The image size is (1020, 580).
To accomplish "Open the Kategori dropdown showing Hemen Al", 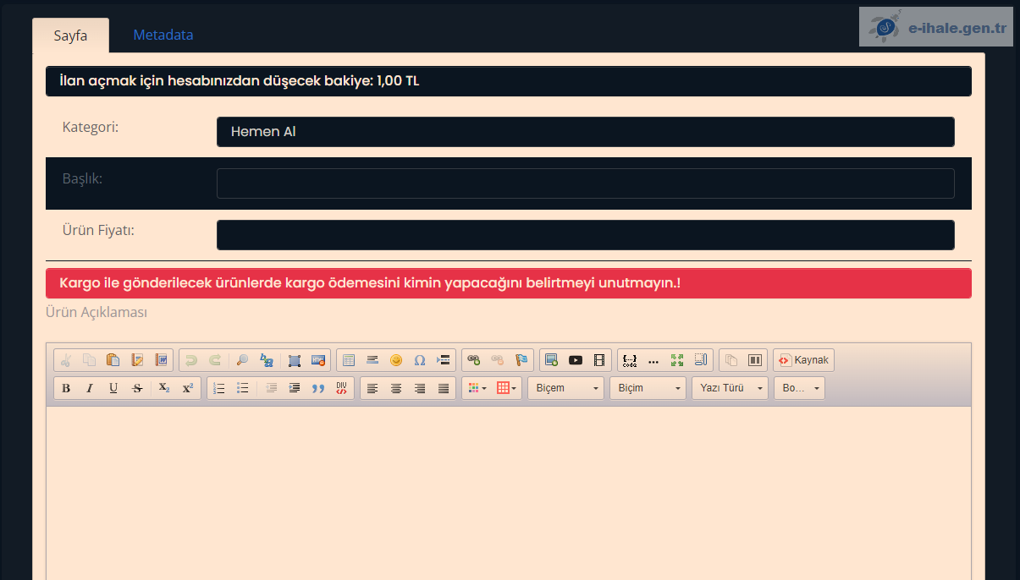I will coord(585,132).
